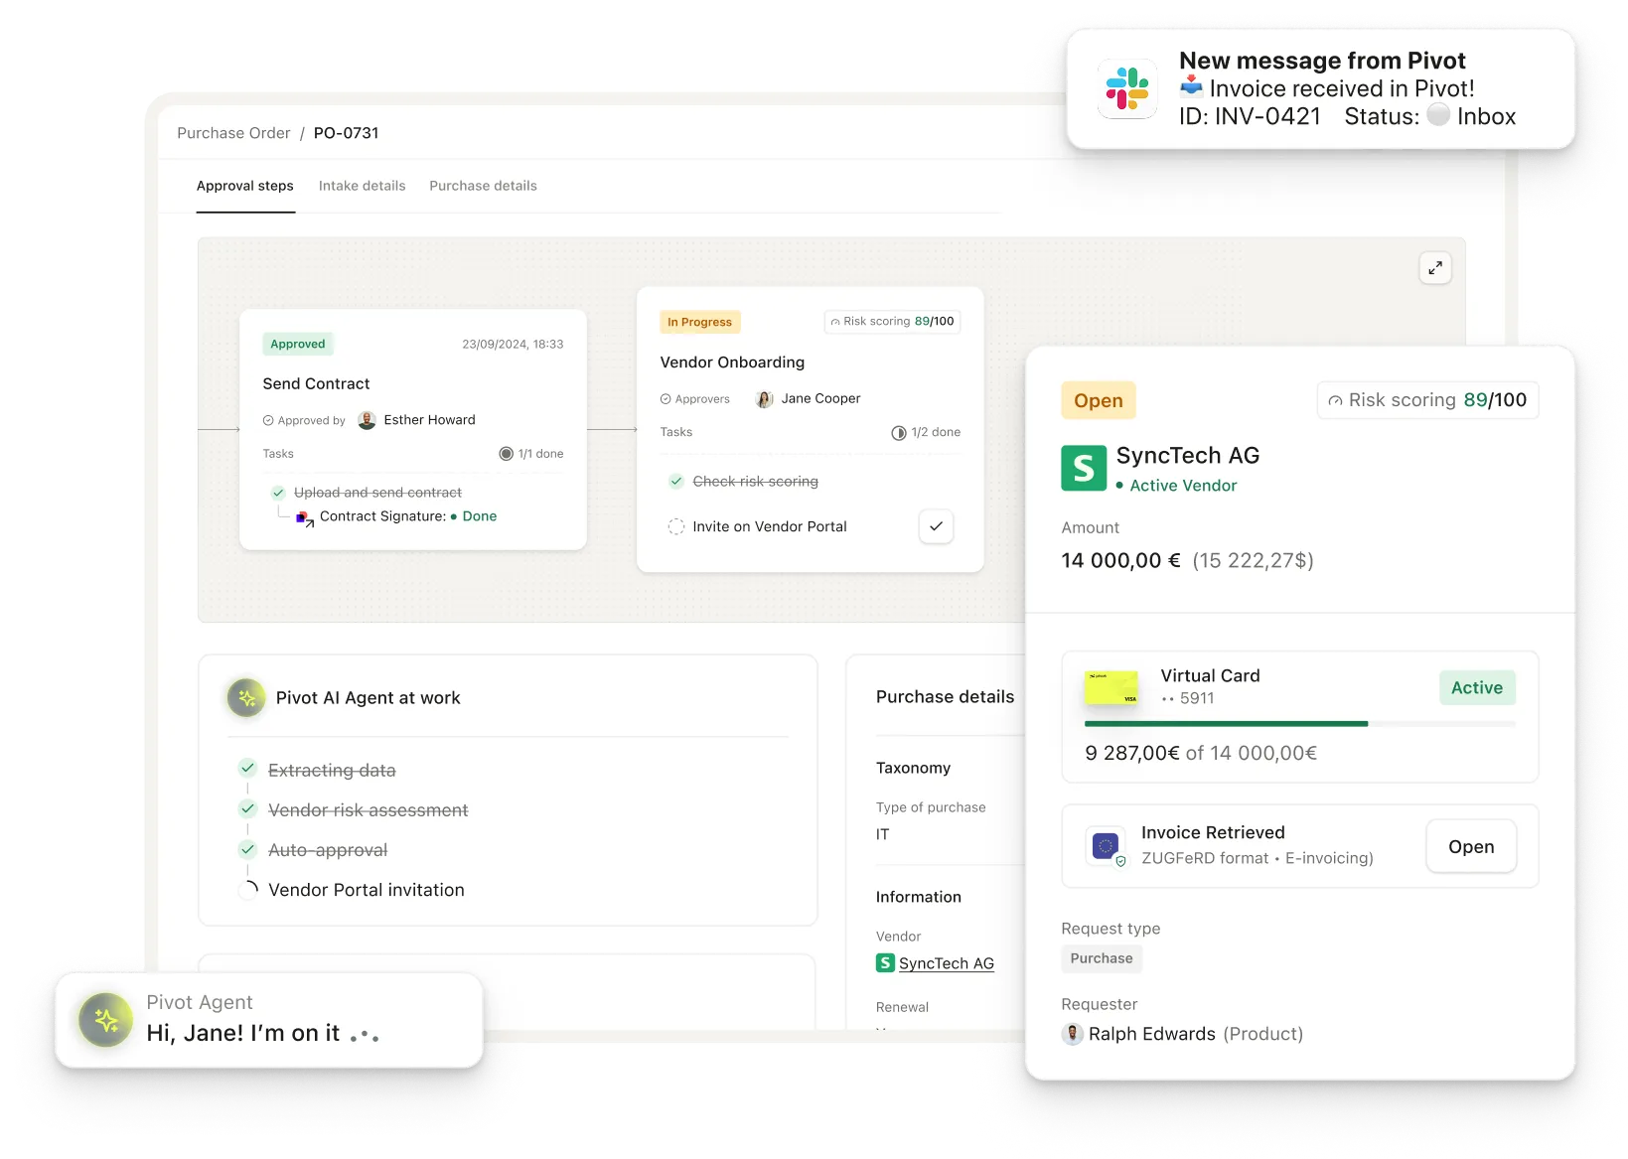Click the Virtual Card spending progress bar
Viewport: 1628px width, 1159px height.
(1300, 724)
